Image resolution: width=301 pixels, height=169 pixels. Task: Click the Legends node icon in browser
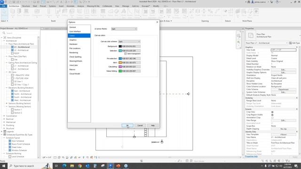5,131
